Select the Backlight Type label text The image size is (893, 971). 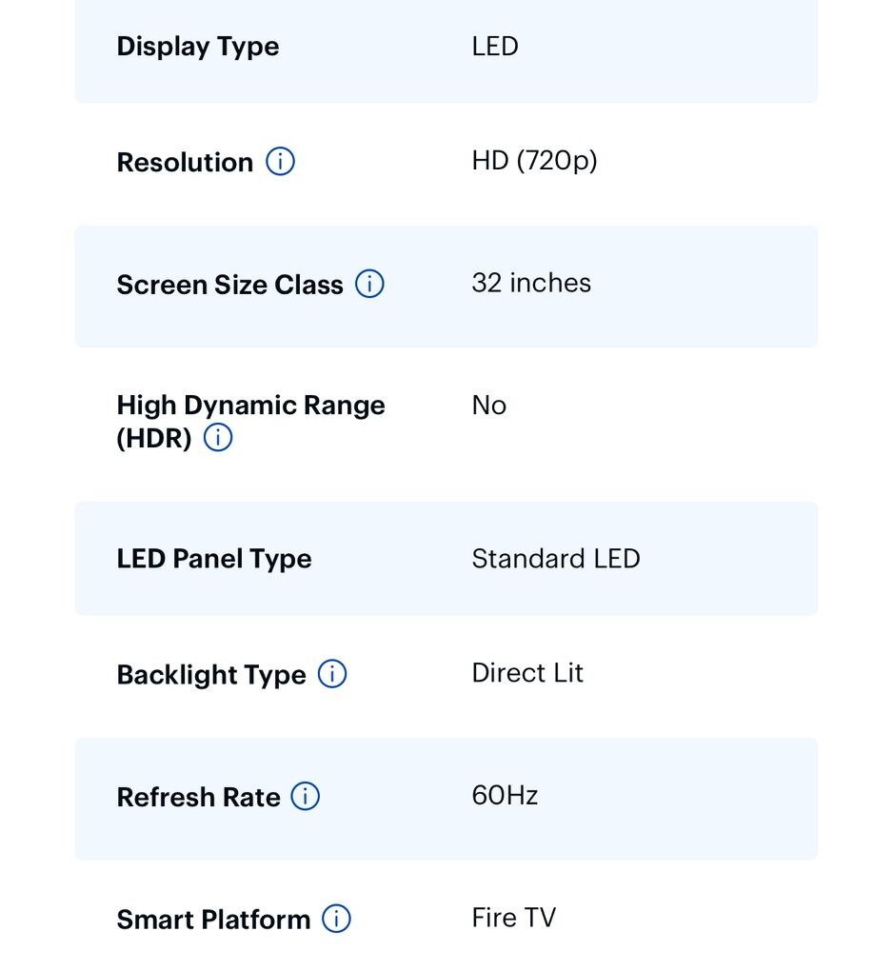[211, 675]
